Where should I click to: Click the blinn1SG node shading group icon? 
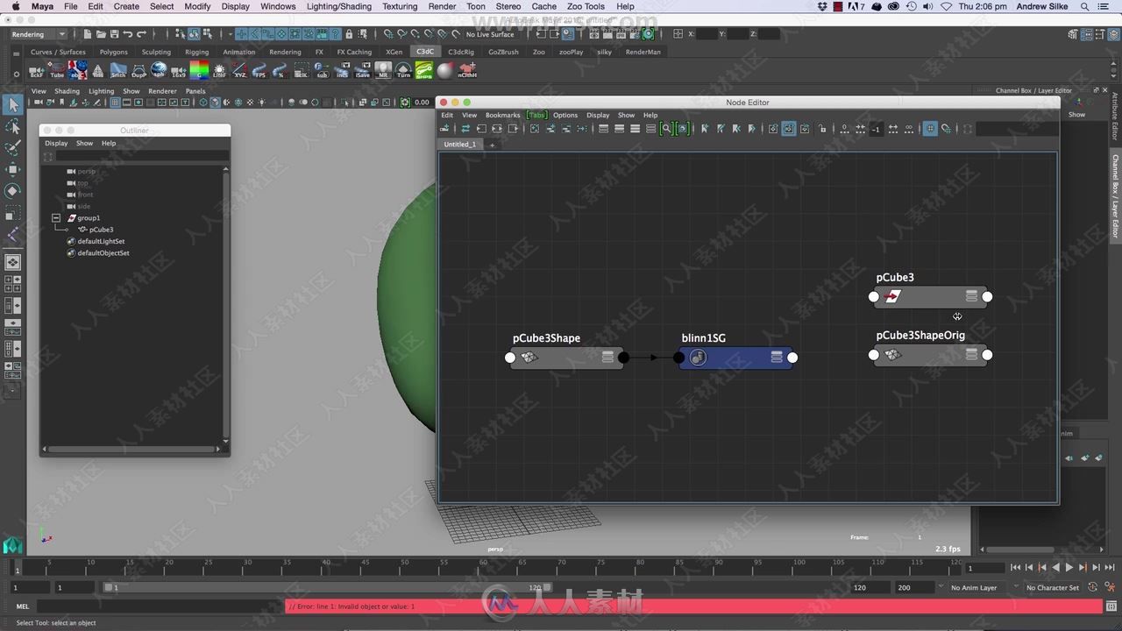pos(698,357)
